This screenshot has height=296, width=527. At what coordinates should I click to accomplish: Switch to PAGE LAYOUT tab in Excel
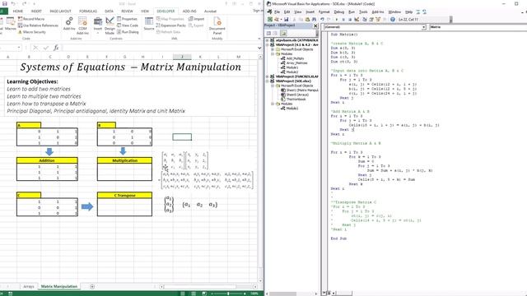coord(60,11)
